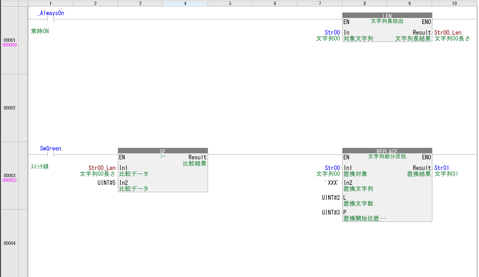Screen dimensions: 479x277
Task: Click the column 4 header
Action: point(185,3)
